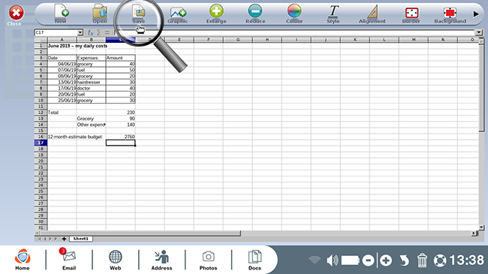Show more toolbar items with right arrow
This screenshot has width=488, height=274.
coord(476,14)
